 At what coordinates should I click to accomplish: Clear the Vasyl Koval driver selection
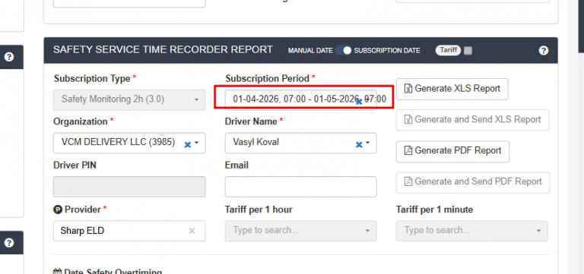tap(359, 144)
